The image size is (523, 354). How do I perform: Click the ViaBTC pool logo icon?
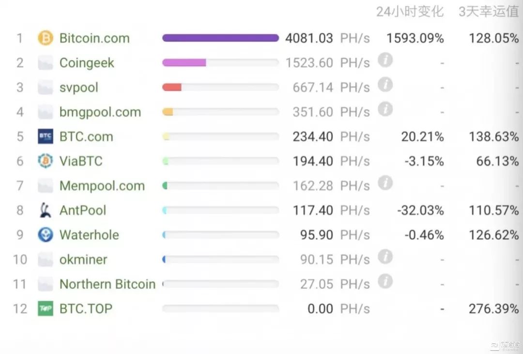[x=46, y=161]
